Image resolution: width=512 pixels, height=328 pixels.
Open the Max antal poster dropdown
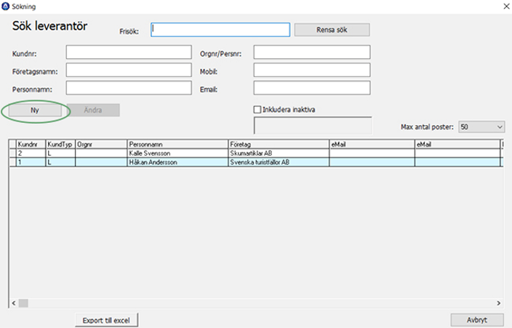pos(481,127)
